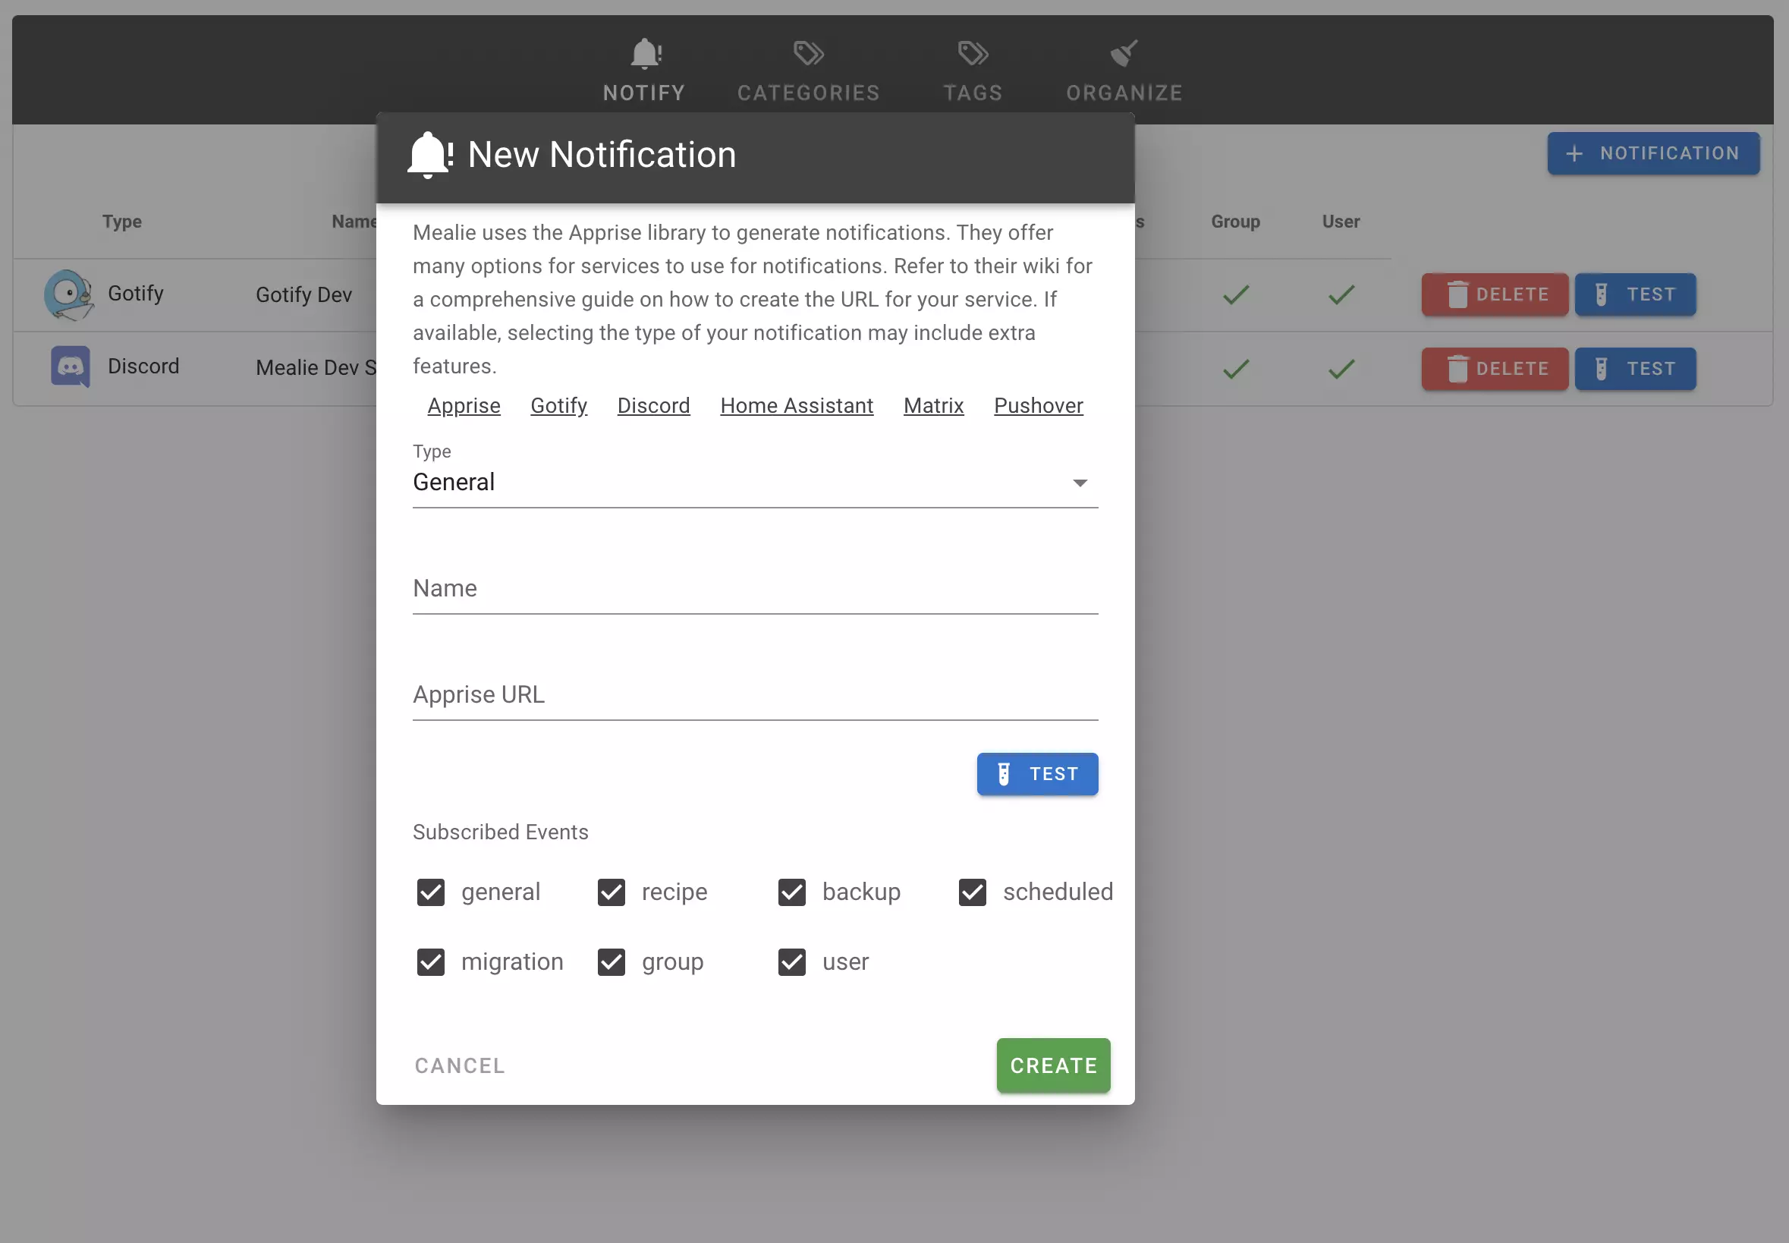Screen dimensions: 1789x1243
Task: Click the Apprise URL input field
Action: pyautogui.click(x=754, y=694)
